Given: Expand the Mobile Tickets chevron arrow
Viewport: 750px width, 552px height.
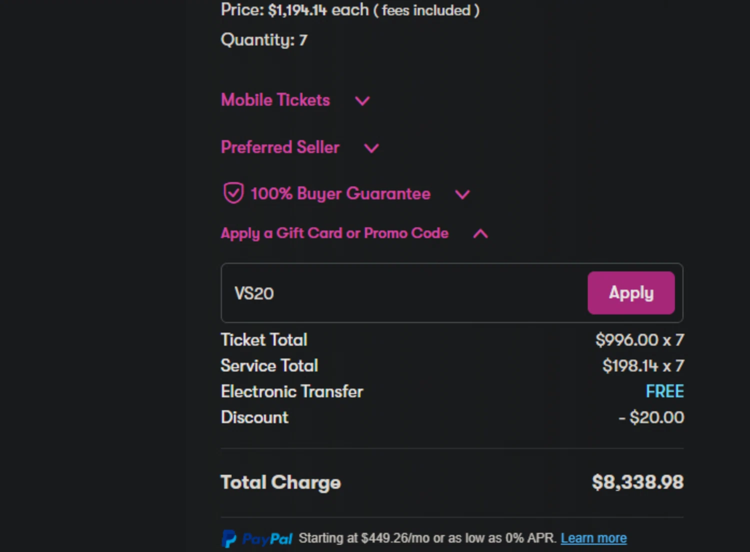Looking at the screenshot, I should click(x=362, y=101).
